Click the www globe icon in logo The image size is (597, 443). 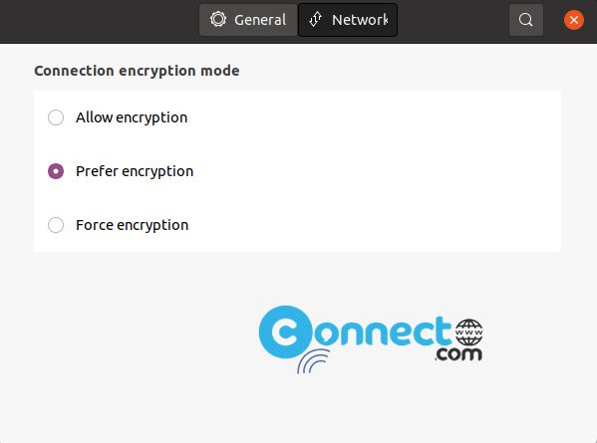[469, 332]
